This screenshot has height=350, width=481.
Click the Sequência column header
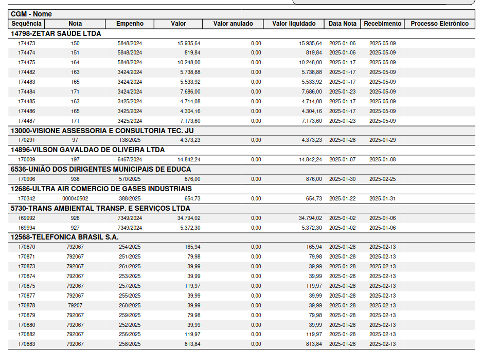[27, 24]
